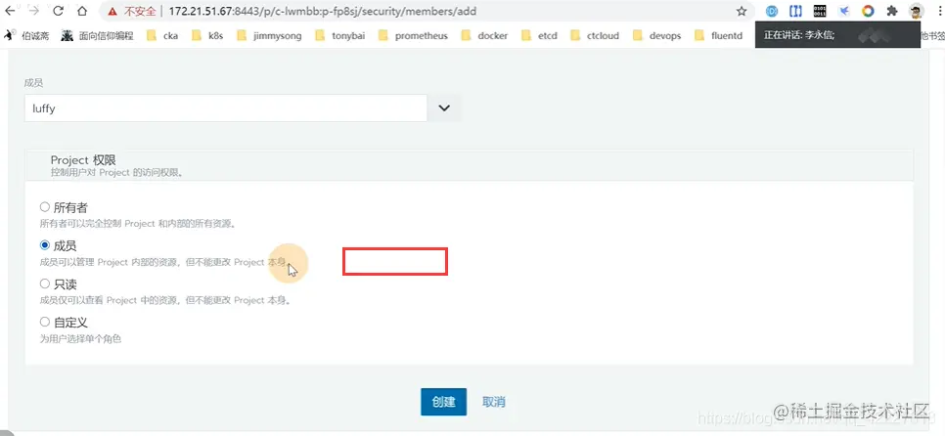Select the 只读 role radio button
This screenshot has height=436, width=945.
[45, 283]
